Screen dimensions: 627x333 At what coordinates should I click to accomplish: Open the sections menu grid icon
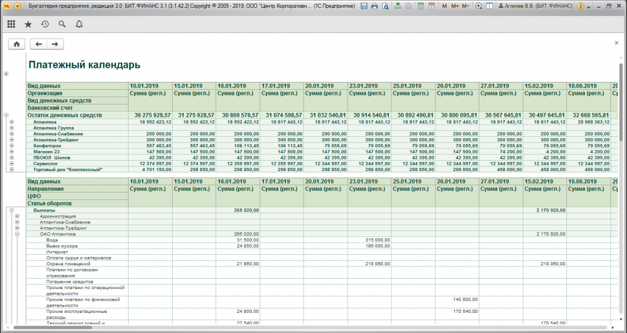pos(12,24)
